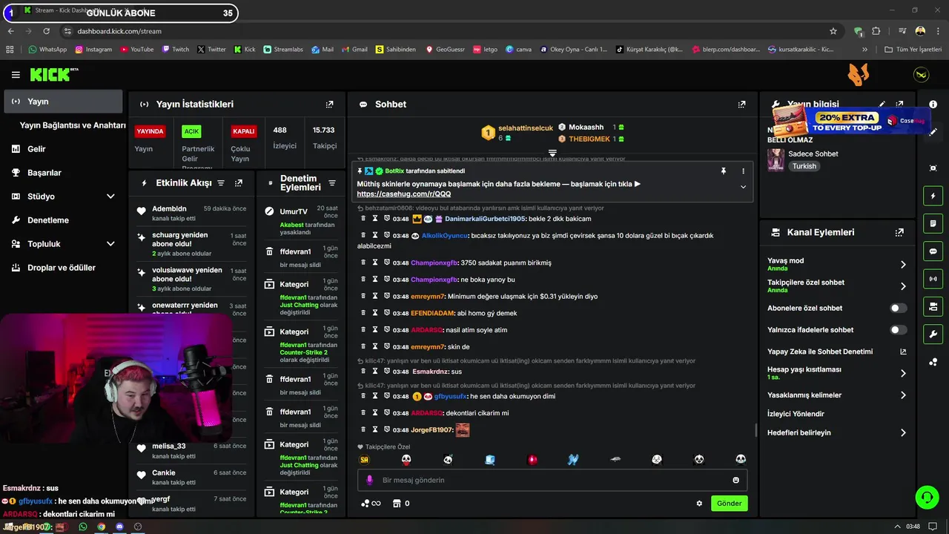Click the orange fox icon in header
The width and height of the screenshot is (949, 534).
859,74
